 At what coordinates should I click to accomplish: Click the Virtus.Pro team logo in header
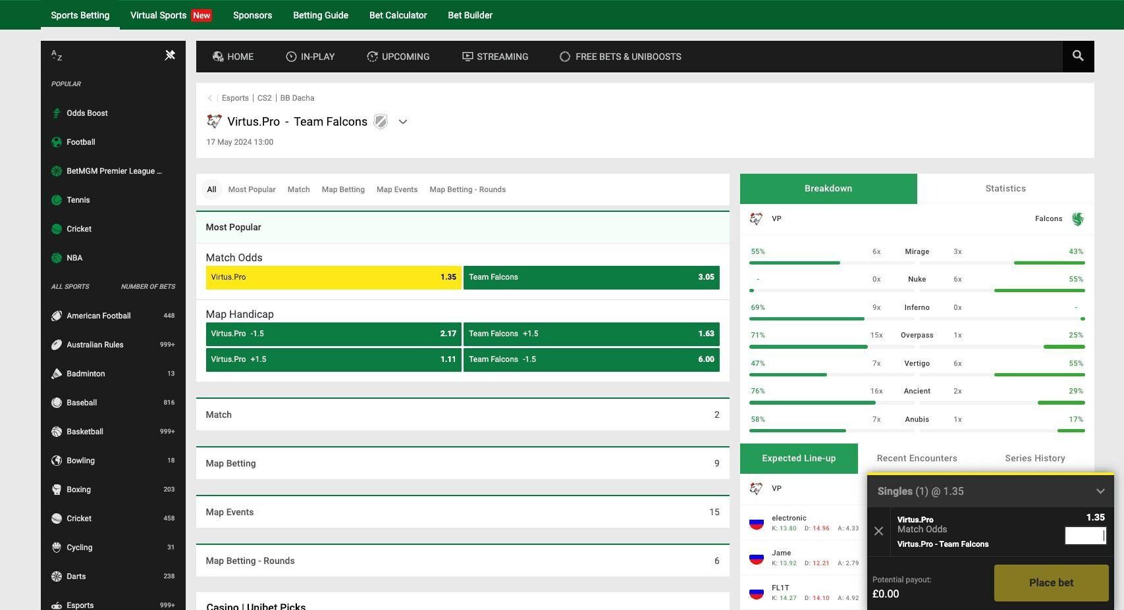[x=214, y=121]
